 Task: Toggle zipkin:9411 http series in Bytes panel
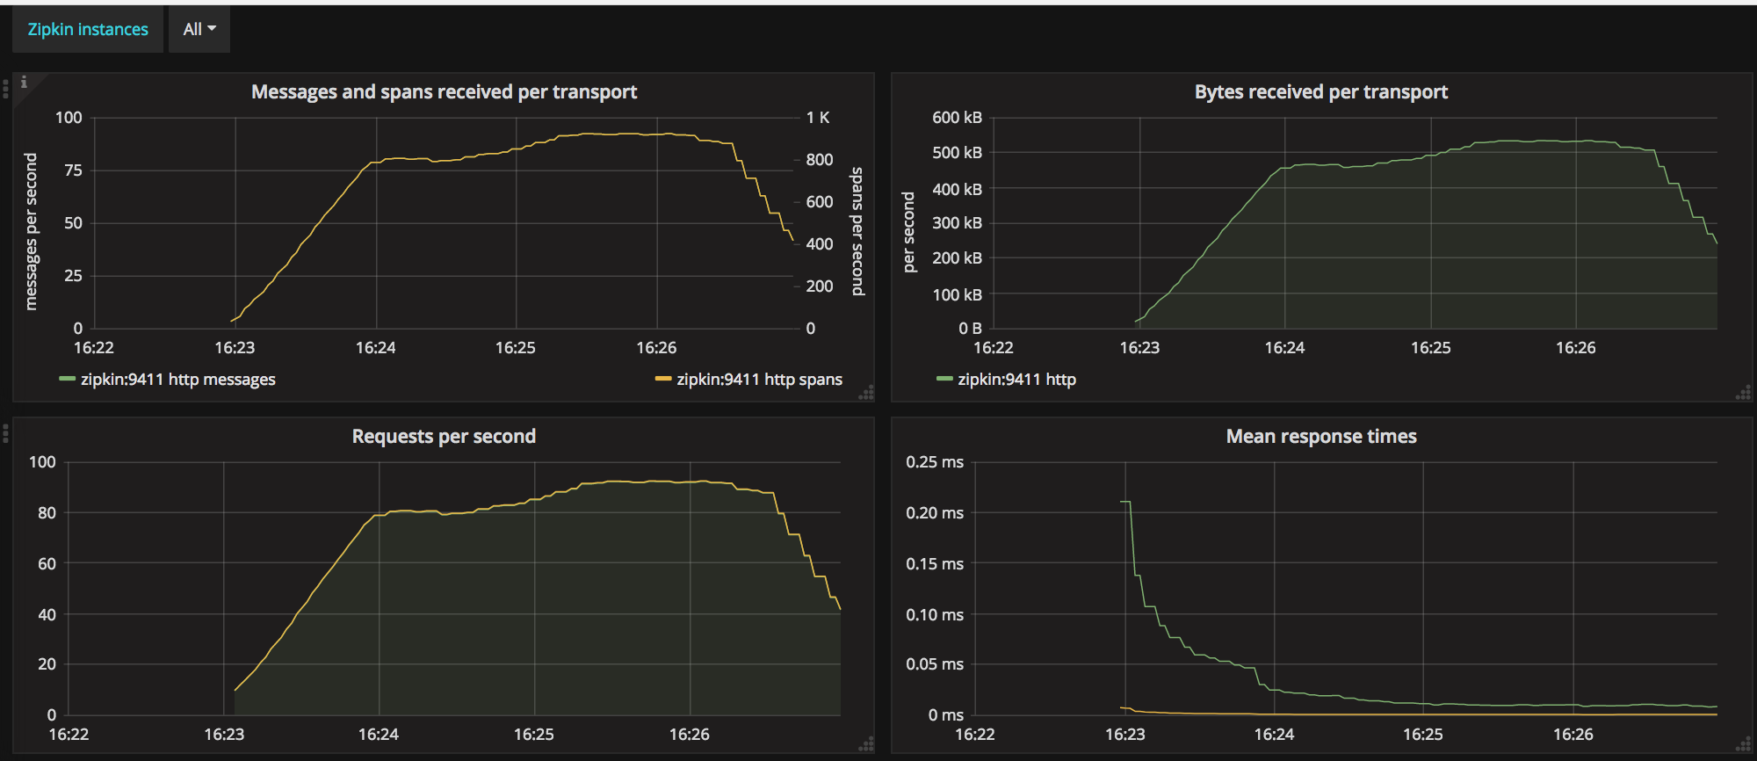coord(1016,380)
